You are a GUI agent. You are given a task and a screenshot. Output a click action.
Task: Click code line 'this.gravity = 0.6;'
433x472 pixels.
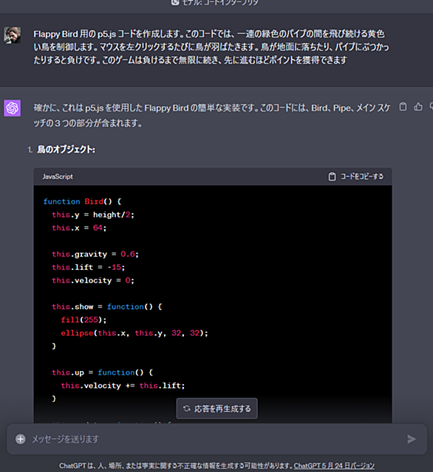pos(95,254)
